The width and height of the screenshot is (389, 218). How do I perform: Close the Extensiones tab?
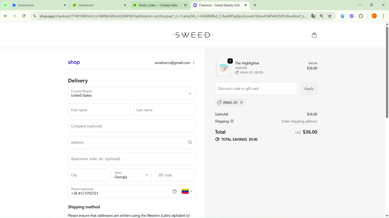click(x=65, y=5)
